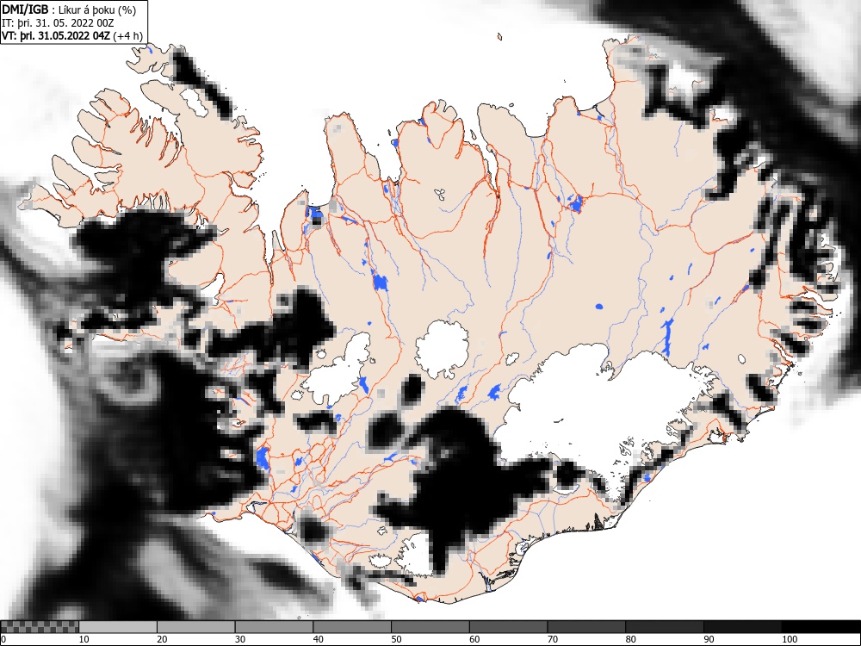Click the legend label "50"
Screen dimensions: 861x646
point(396,639)
